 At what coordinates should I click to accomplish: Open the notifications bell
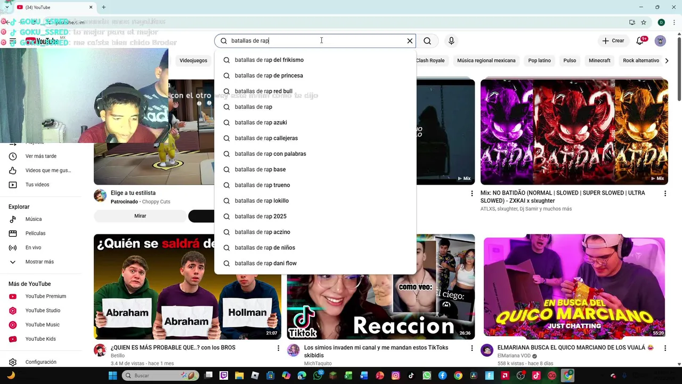point(640,41)
